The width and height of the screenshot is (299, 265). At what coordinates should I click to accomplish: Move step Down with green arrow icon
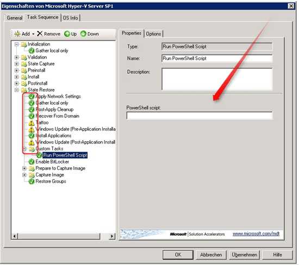click(x=83, y=34)
